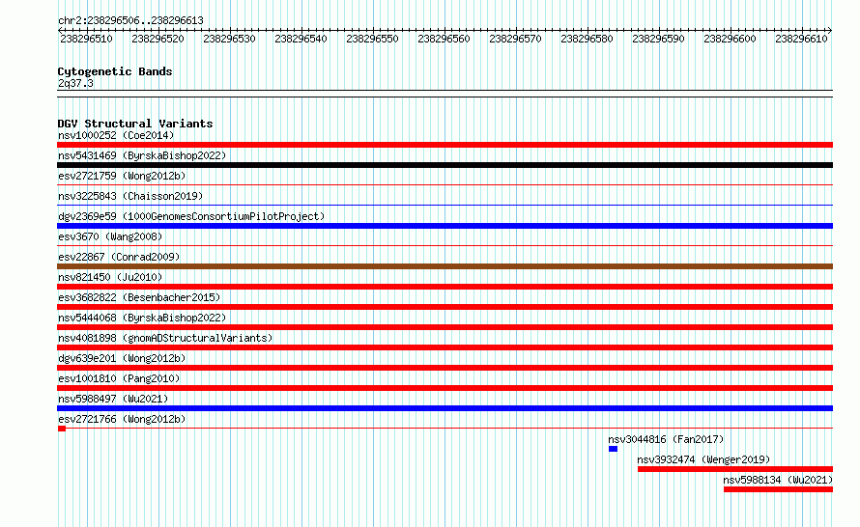Viewport: 860px width, 527px height.
Task: Click the DGV Structural Variants track title
Action: point(135,124)
